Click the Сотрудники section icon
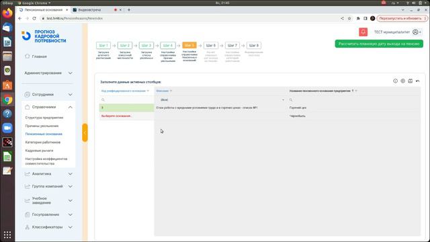This screenshot has width=430, height=242. click(x=27, y=94)
